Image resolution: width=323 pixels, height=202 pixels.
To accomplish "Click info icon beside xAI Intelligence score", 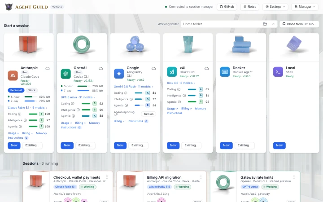I will pyautogui.click(x=184, y=96).
